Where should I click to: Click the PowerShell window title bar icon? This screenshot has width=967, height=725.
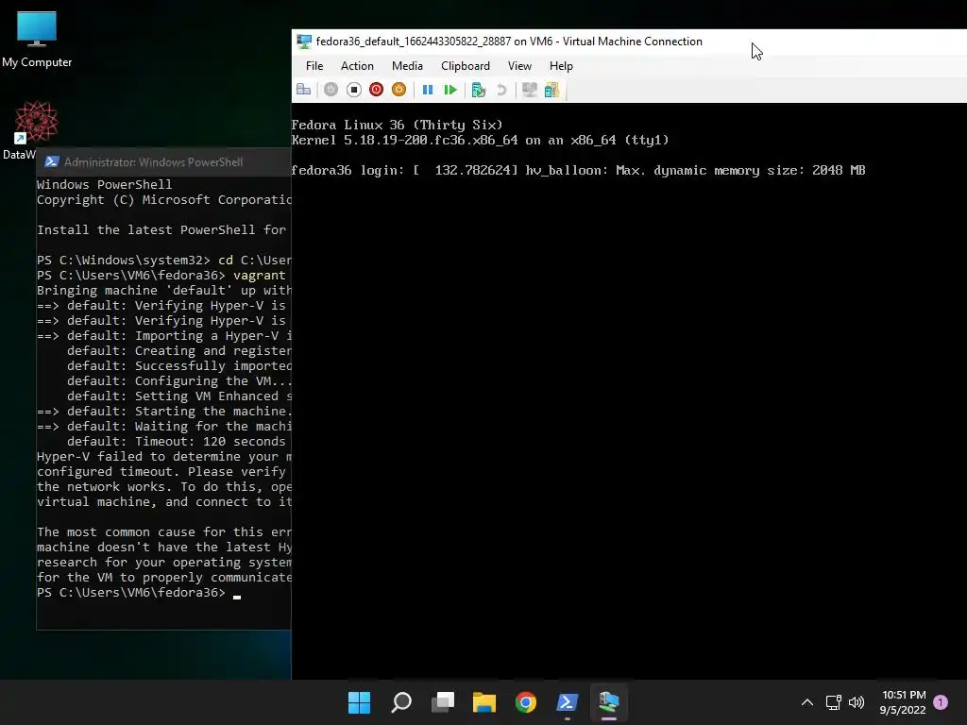52,161
